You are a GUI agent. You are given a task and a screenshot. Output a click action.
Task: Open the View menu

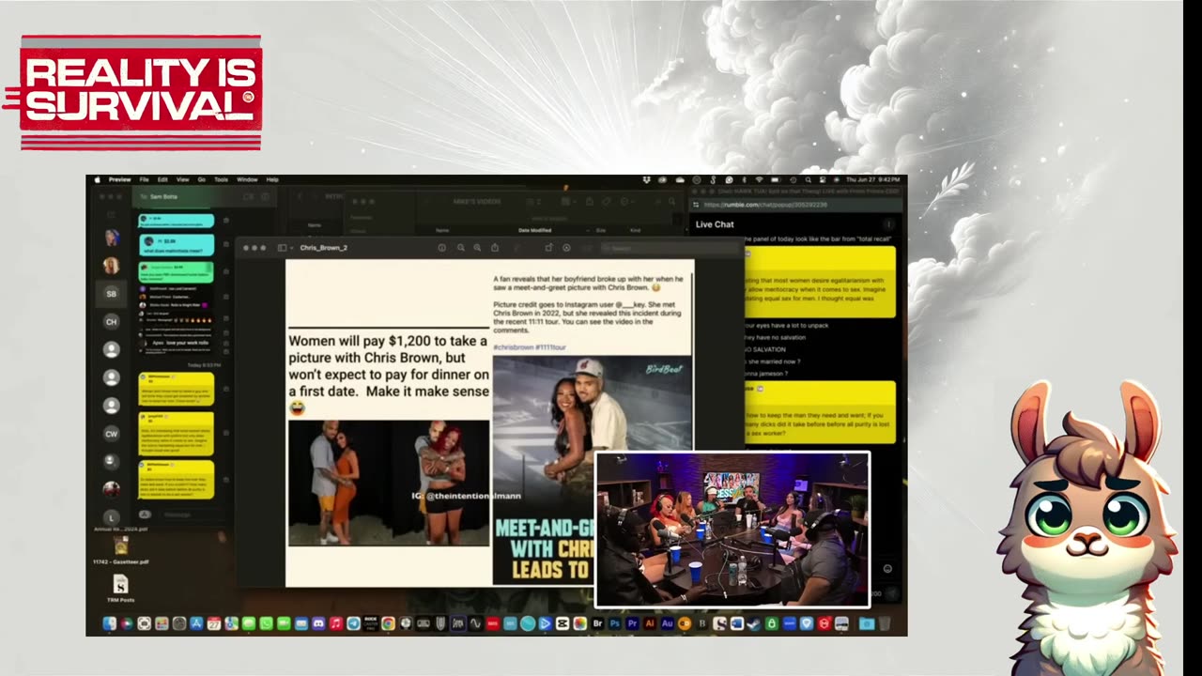[182, 179]
